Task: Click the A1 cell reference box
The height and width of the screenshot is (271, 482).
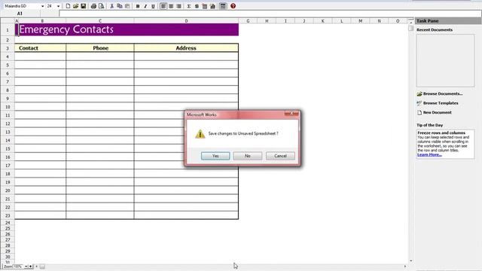Action: (20, 14)
